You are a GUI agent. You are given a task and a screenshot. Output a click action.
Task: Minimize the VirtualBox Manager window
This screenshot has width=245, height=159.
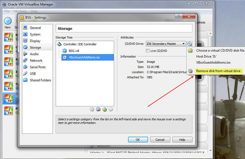click(x=189, y=3)
